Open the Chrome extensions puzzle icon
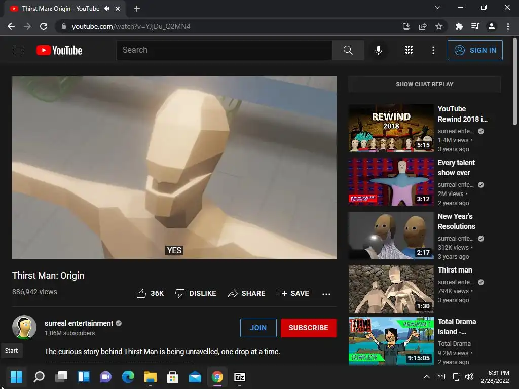Viewport: 519px width, 389px height. coord(459,26)
